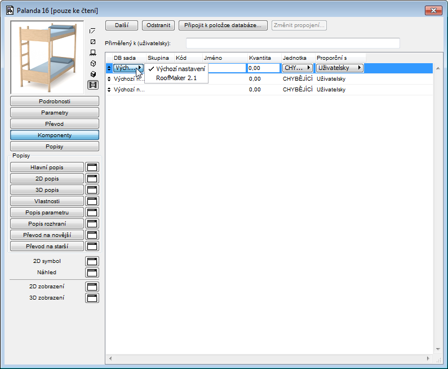Click the library part icon in title bar
This screenshot has height=369, width=448.
pyautogui.click(x=10, y=11)
